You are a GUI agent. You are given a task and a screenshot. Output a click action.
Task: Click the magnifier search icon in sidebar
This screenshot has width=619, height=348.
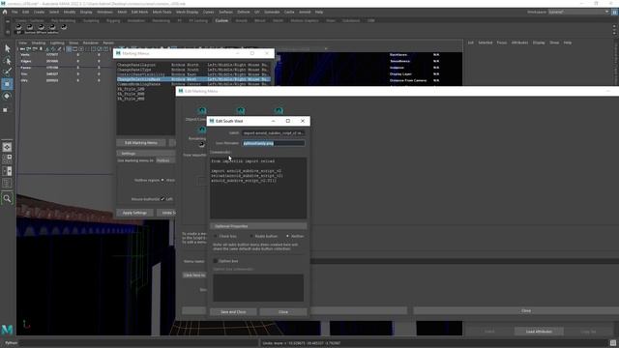click(7, 198)
